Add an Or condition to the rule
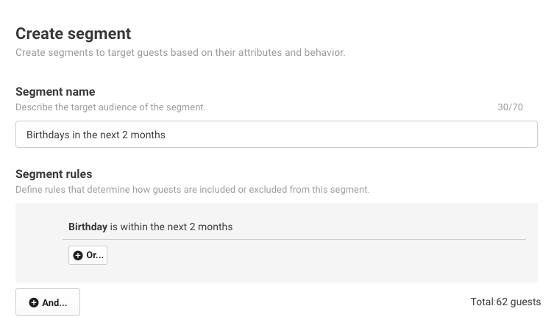The width and height of the screenshot is (554, 331). (88, 255)
